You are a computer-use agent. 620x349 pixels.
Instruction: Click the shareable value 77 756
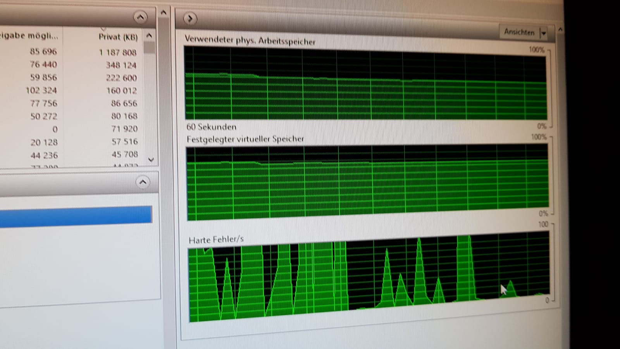43,103
